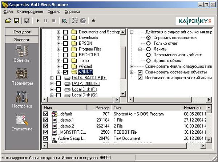
Task: Switch to the Эксперт tab
Action: 22,40
